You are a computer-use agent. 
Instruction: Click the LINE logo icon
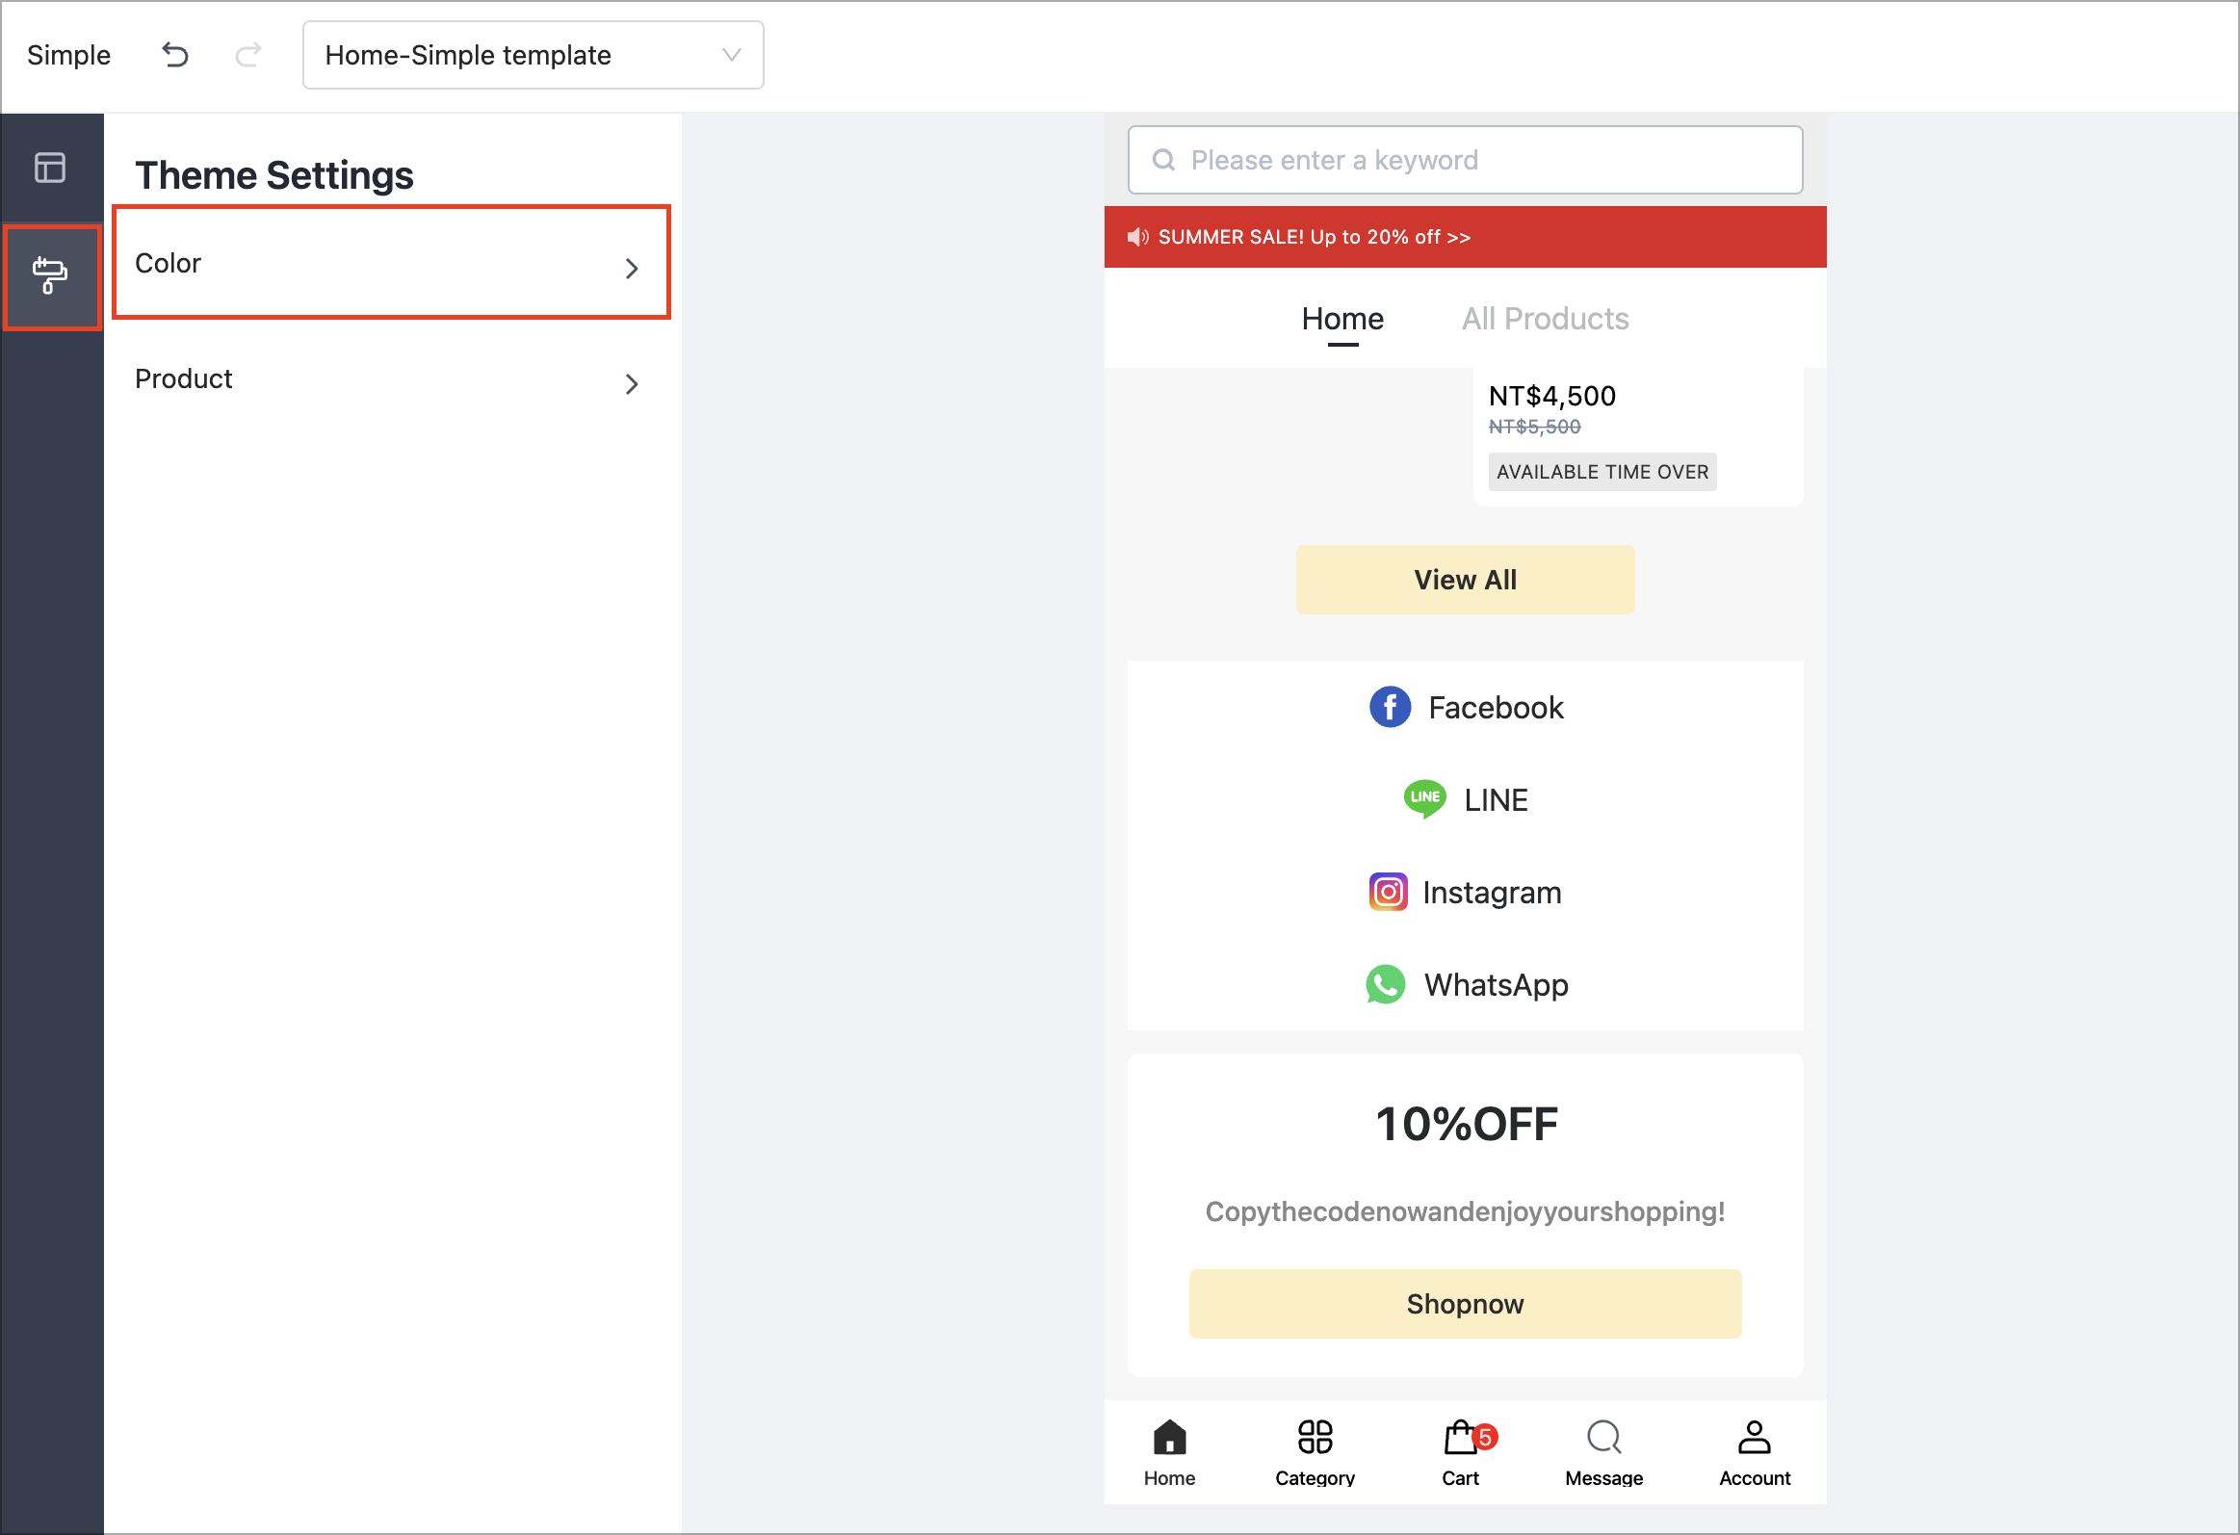coord(1424,799)
